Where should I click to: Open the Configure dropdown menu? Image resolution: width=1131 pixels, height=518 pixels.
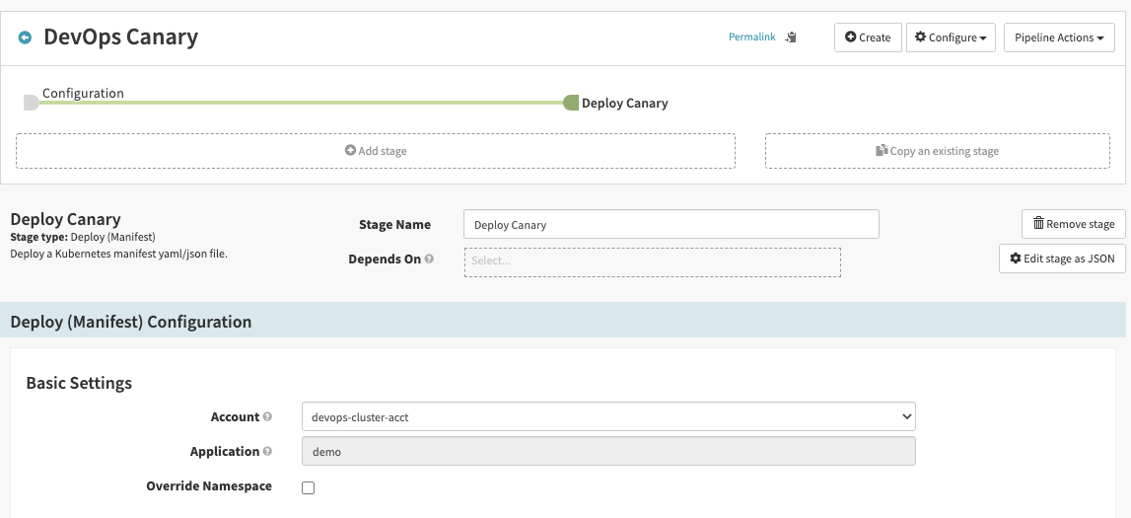[x=951, y=37]
